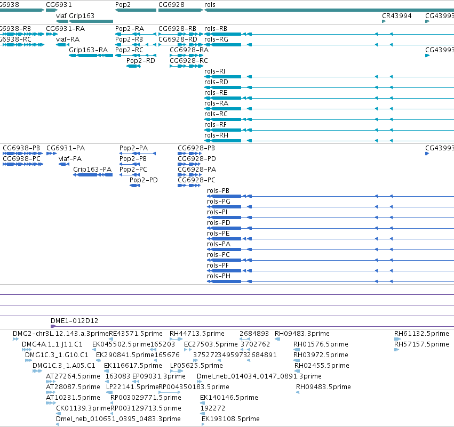Click transcript label Pop2-RB

[x=129, y=39]
